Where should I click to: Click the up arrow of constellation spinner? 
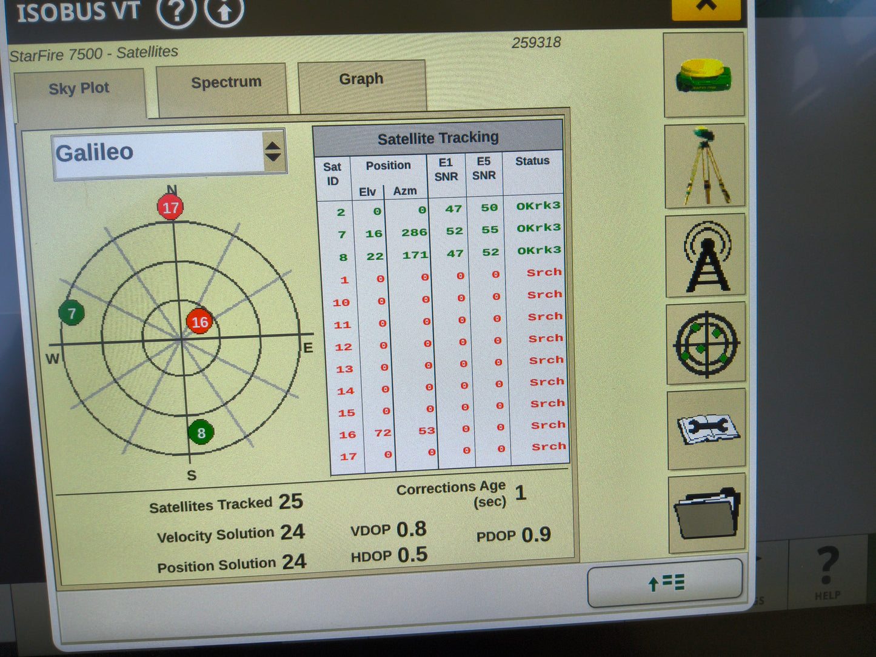274,145
